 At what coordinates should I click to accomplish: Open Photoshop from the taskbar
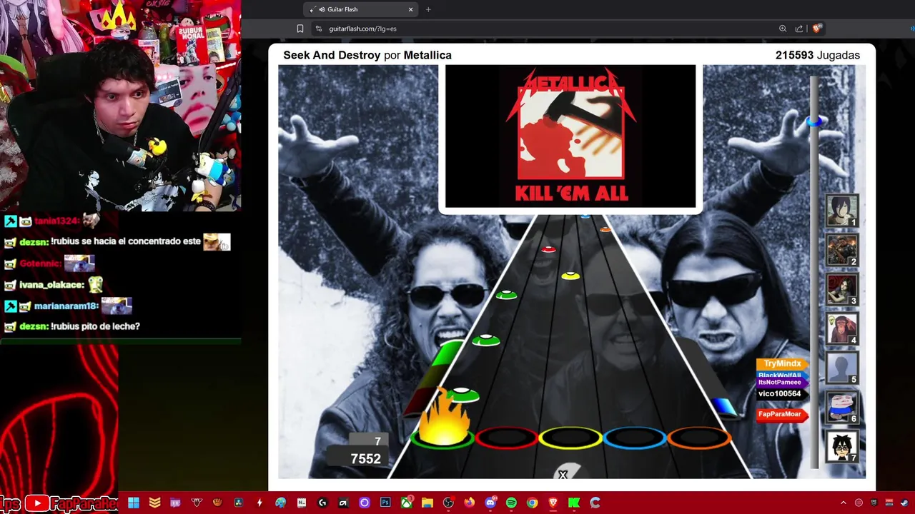(385, 503)
